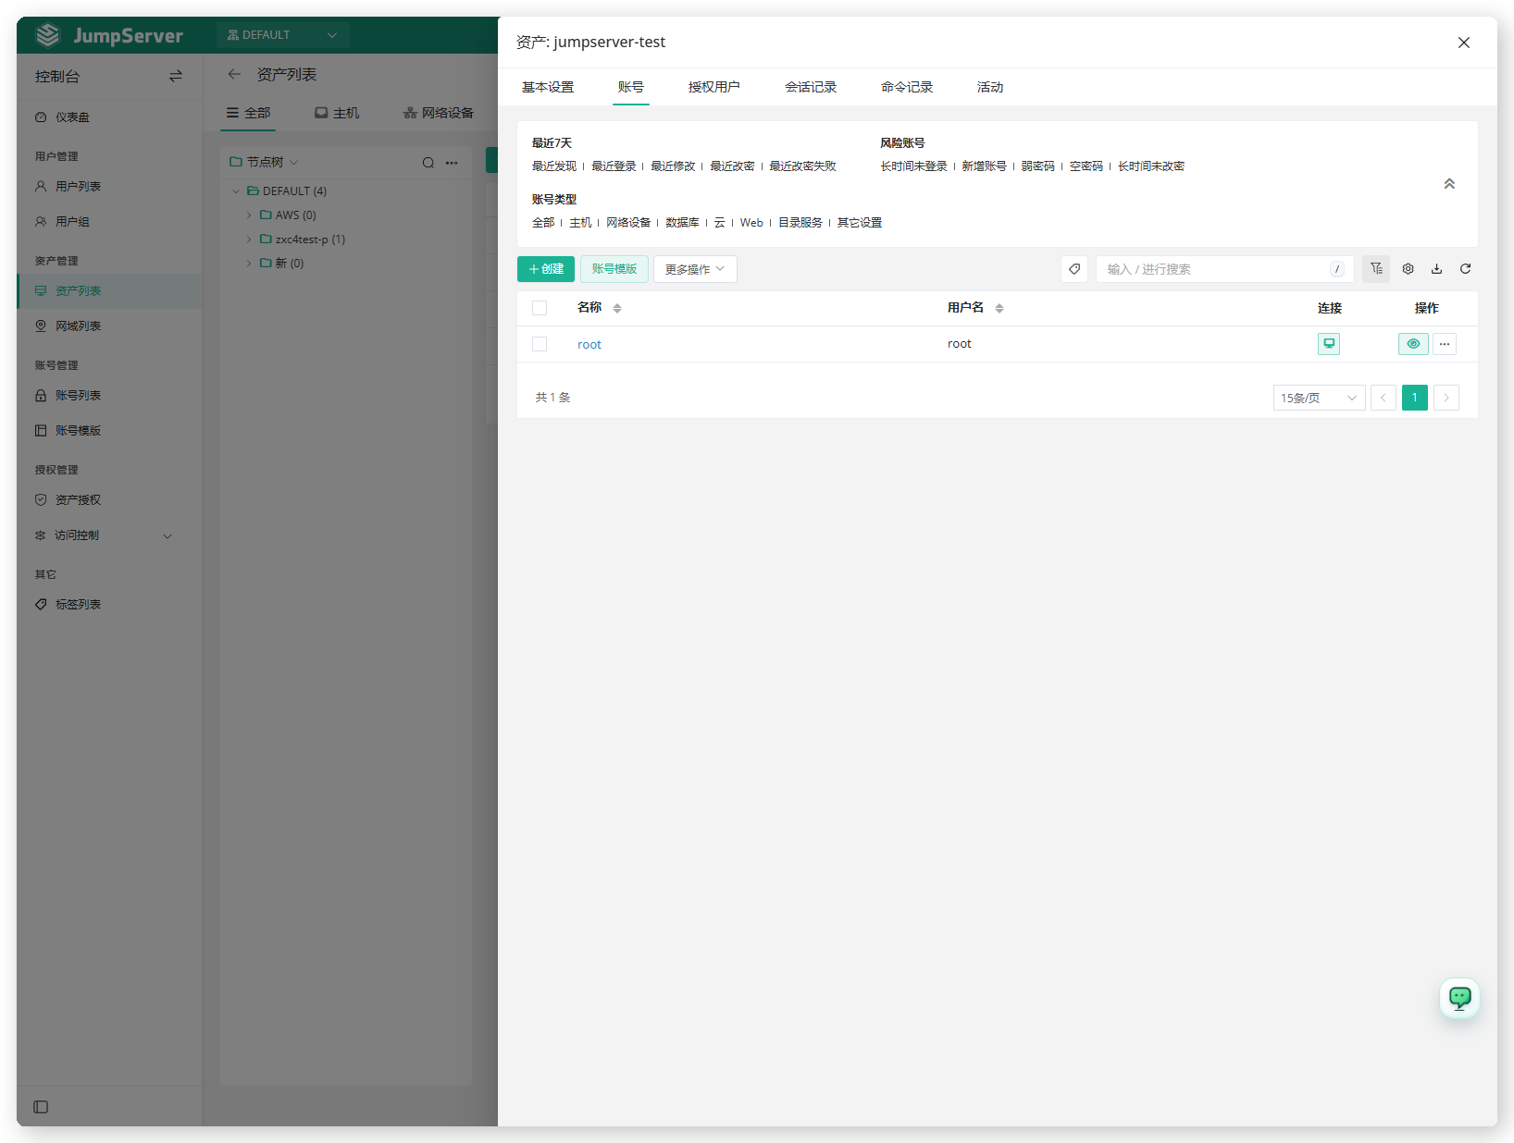The height and width of the screenshot is (1143, 1514).
Task: Open the 会话记录 tab
Action: pos(811,87)
